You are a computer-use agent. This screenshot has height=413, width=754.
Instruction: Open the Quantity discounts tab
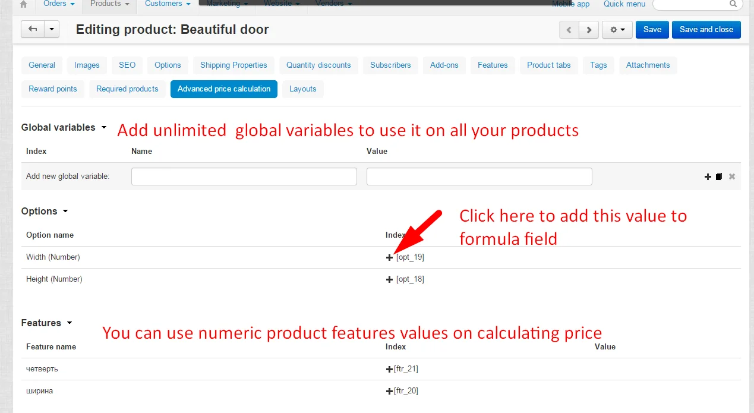(x=318, y=65)
